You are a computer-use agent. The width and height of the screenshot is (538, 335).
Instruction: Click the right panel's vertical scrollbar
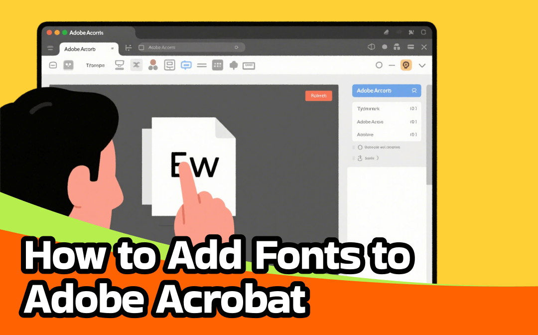coord(429,136)
